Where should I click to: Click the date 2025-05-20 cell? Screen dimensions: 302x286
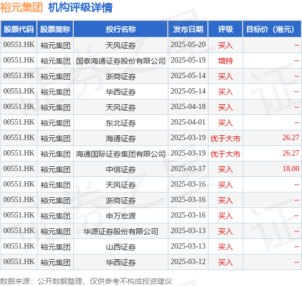point(188,45)
